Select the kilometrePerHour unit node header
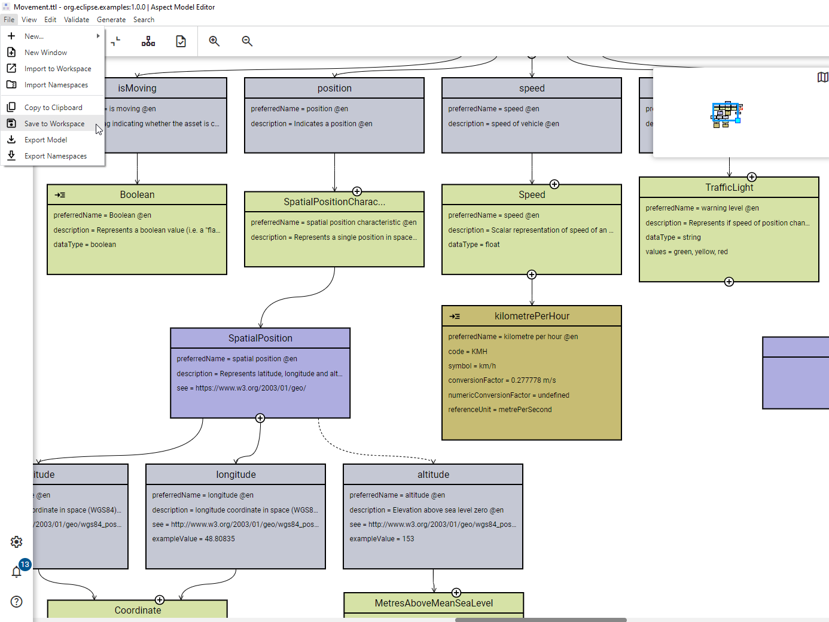This screenshot has height=622, width=829. pyautogui.click(x=532, y=316)
